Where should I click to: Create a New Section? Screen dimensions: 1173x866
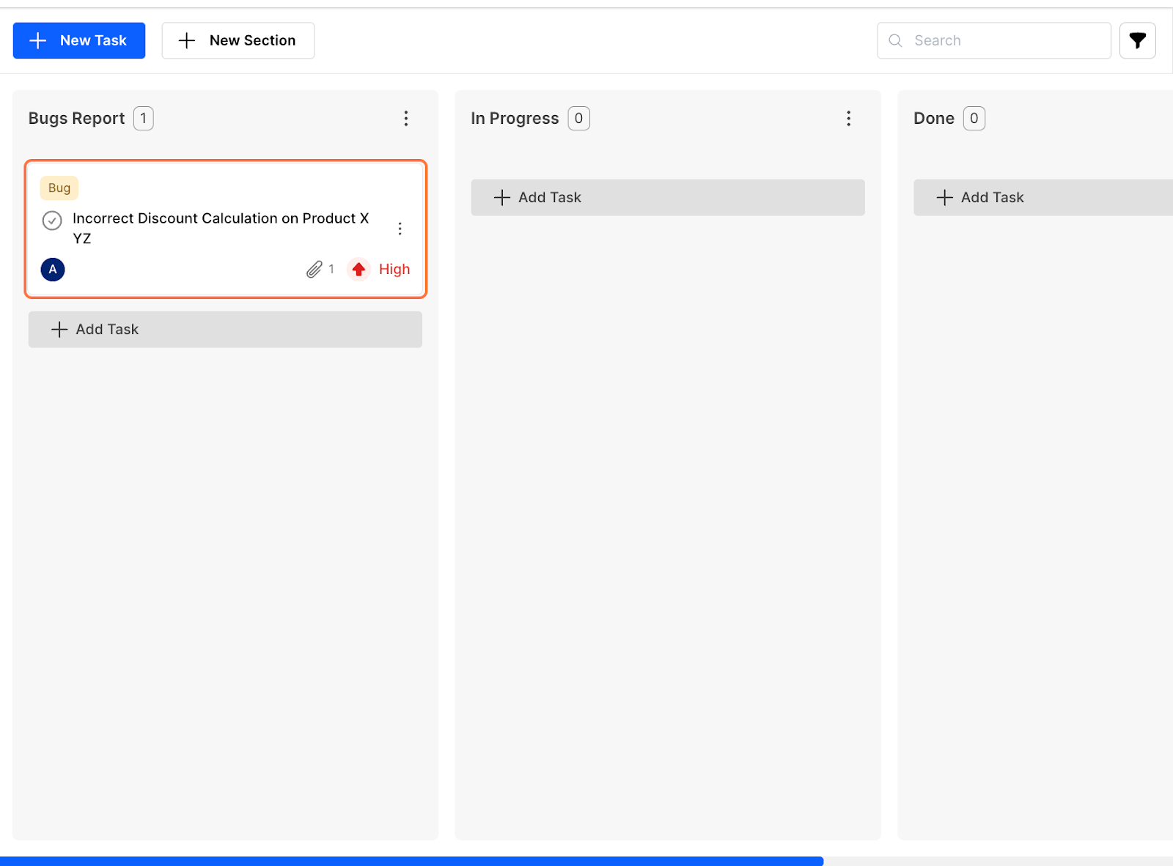[238, 40]
